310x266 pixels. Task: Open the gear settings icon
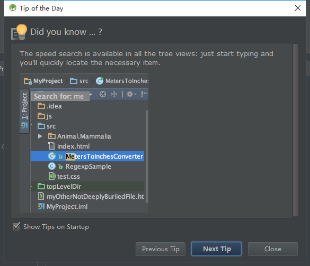click(x=131, y=94)
